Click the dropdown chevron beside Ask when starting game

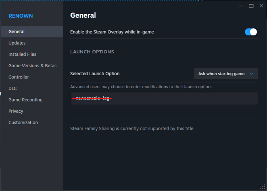point(251,74)
